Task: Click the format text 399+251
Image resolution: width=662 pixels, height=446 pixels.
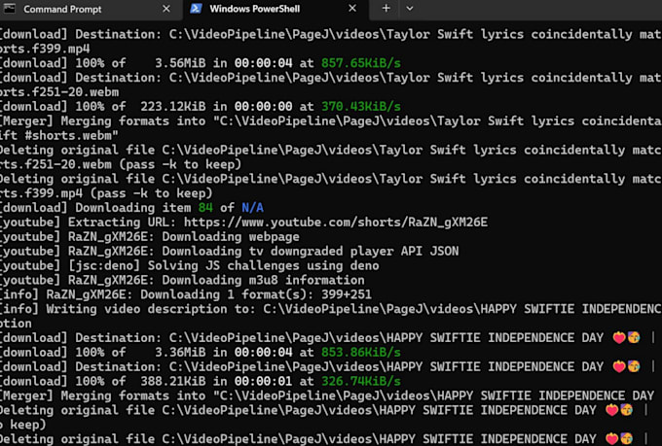Action: coord(347,294)
